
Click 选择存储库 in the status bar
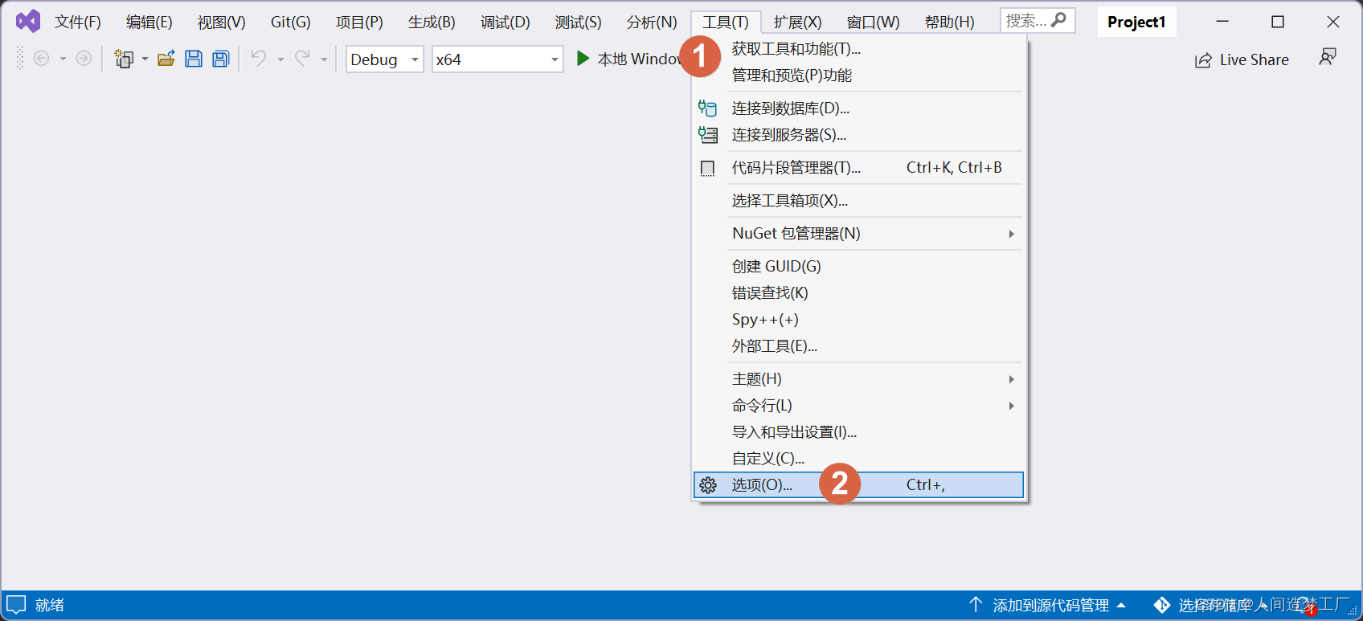[x=1216, y=605]
